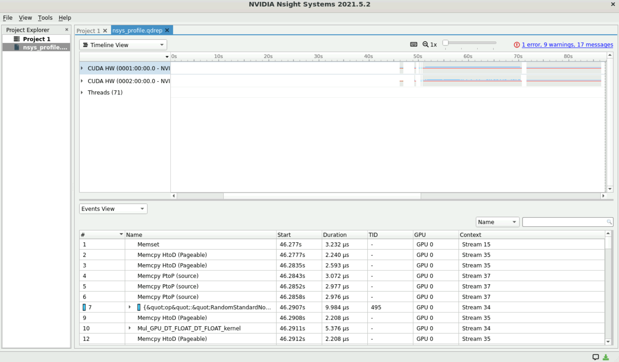The width and height of the screenshot is (619, 362).
Task: Sort by the Context column header
Action: 531,235
